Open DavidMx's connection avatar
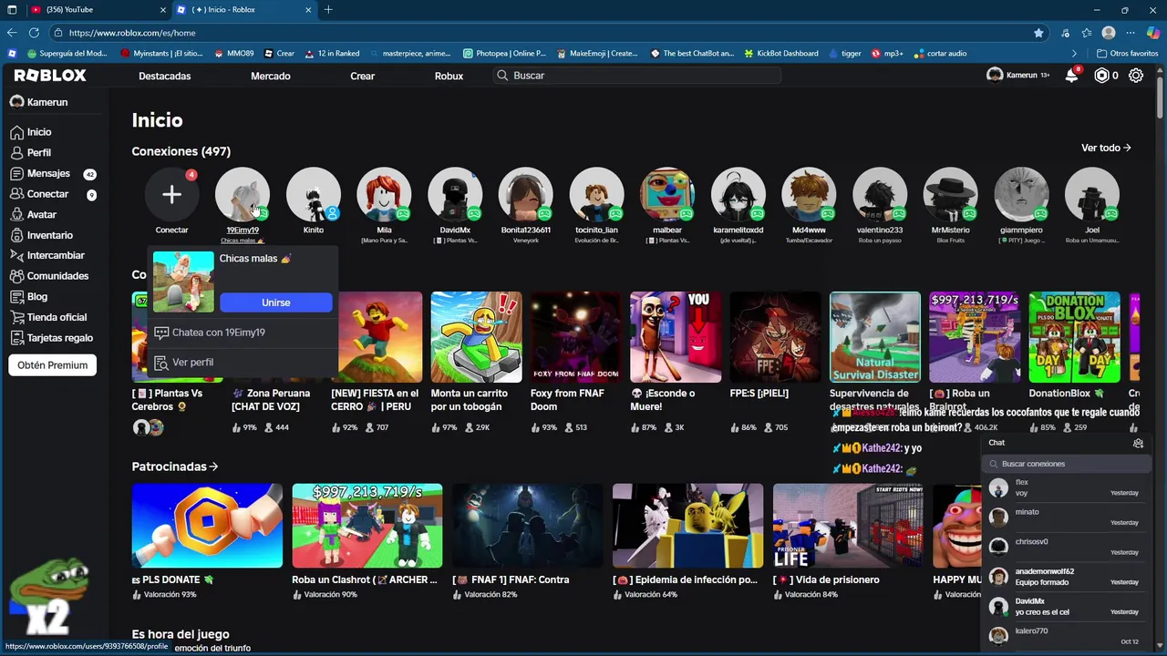The width and height of the screenshot is (1167, 656). click(455, 194)
